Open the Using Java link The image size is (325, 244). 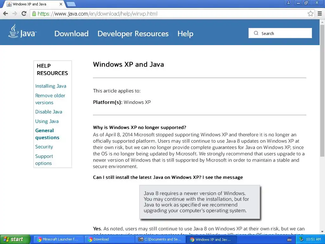47,121
